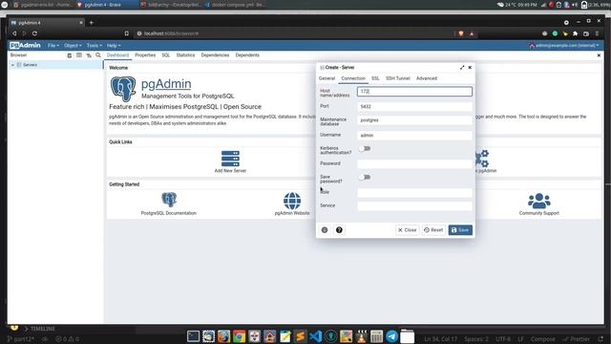Open the Advanced tab in the dialog
Image resolution: width=611 pixels, height=344 pixels.
(x=427, y=78)
